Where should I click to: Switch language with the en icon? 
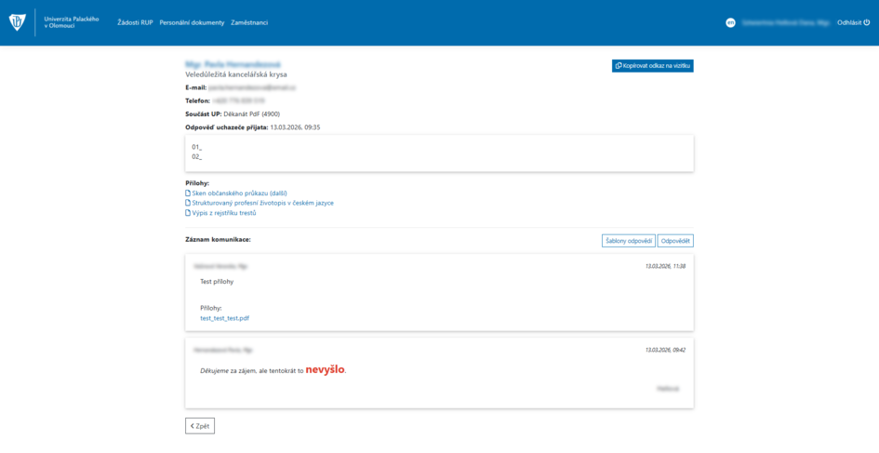pos(730,23)
